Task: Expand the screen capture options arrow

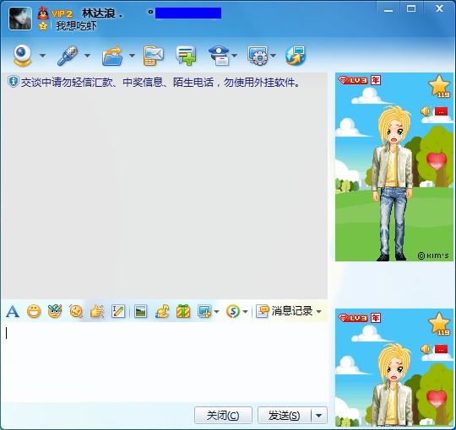Action: pyautogui.click(x=216, y=312)
